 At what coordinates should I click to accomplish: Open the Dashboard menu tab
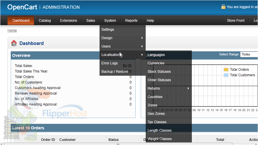pos(21,21)
